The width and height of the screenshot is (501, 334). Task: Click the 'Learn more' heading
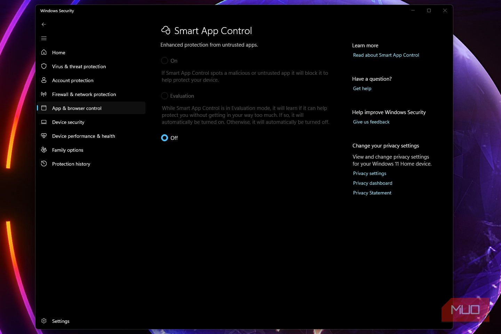coord(365,46)
